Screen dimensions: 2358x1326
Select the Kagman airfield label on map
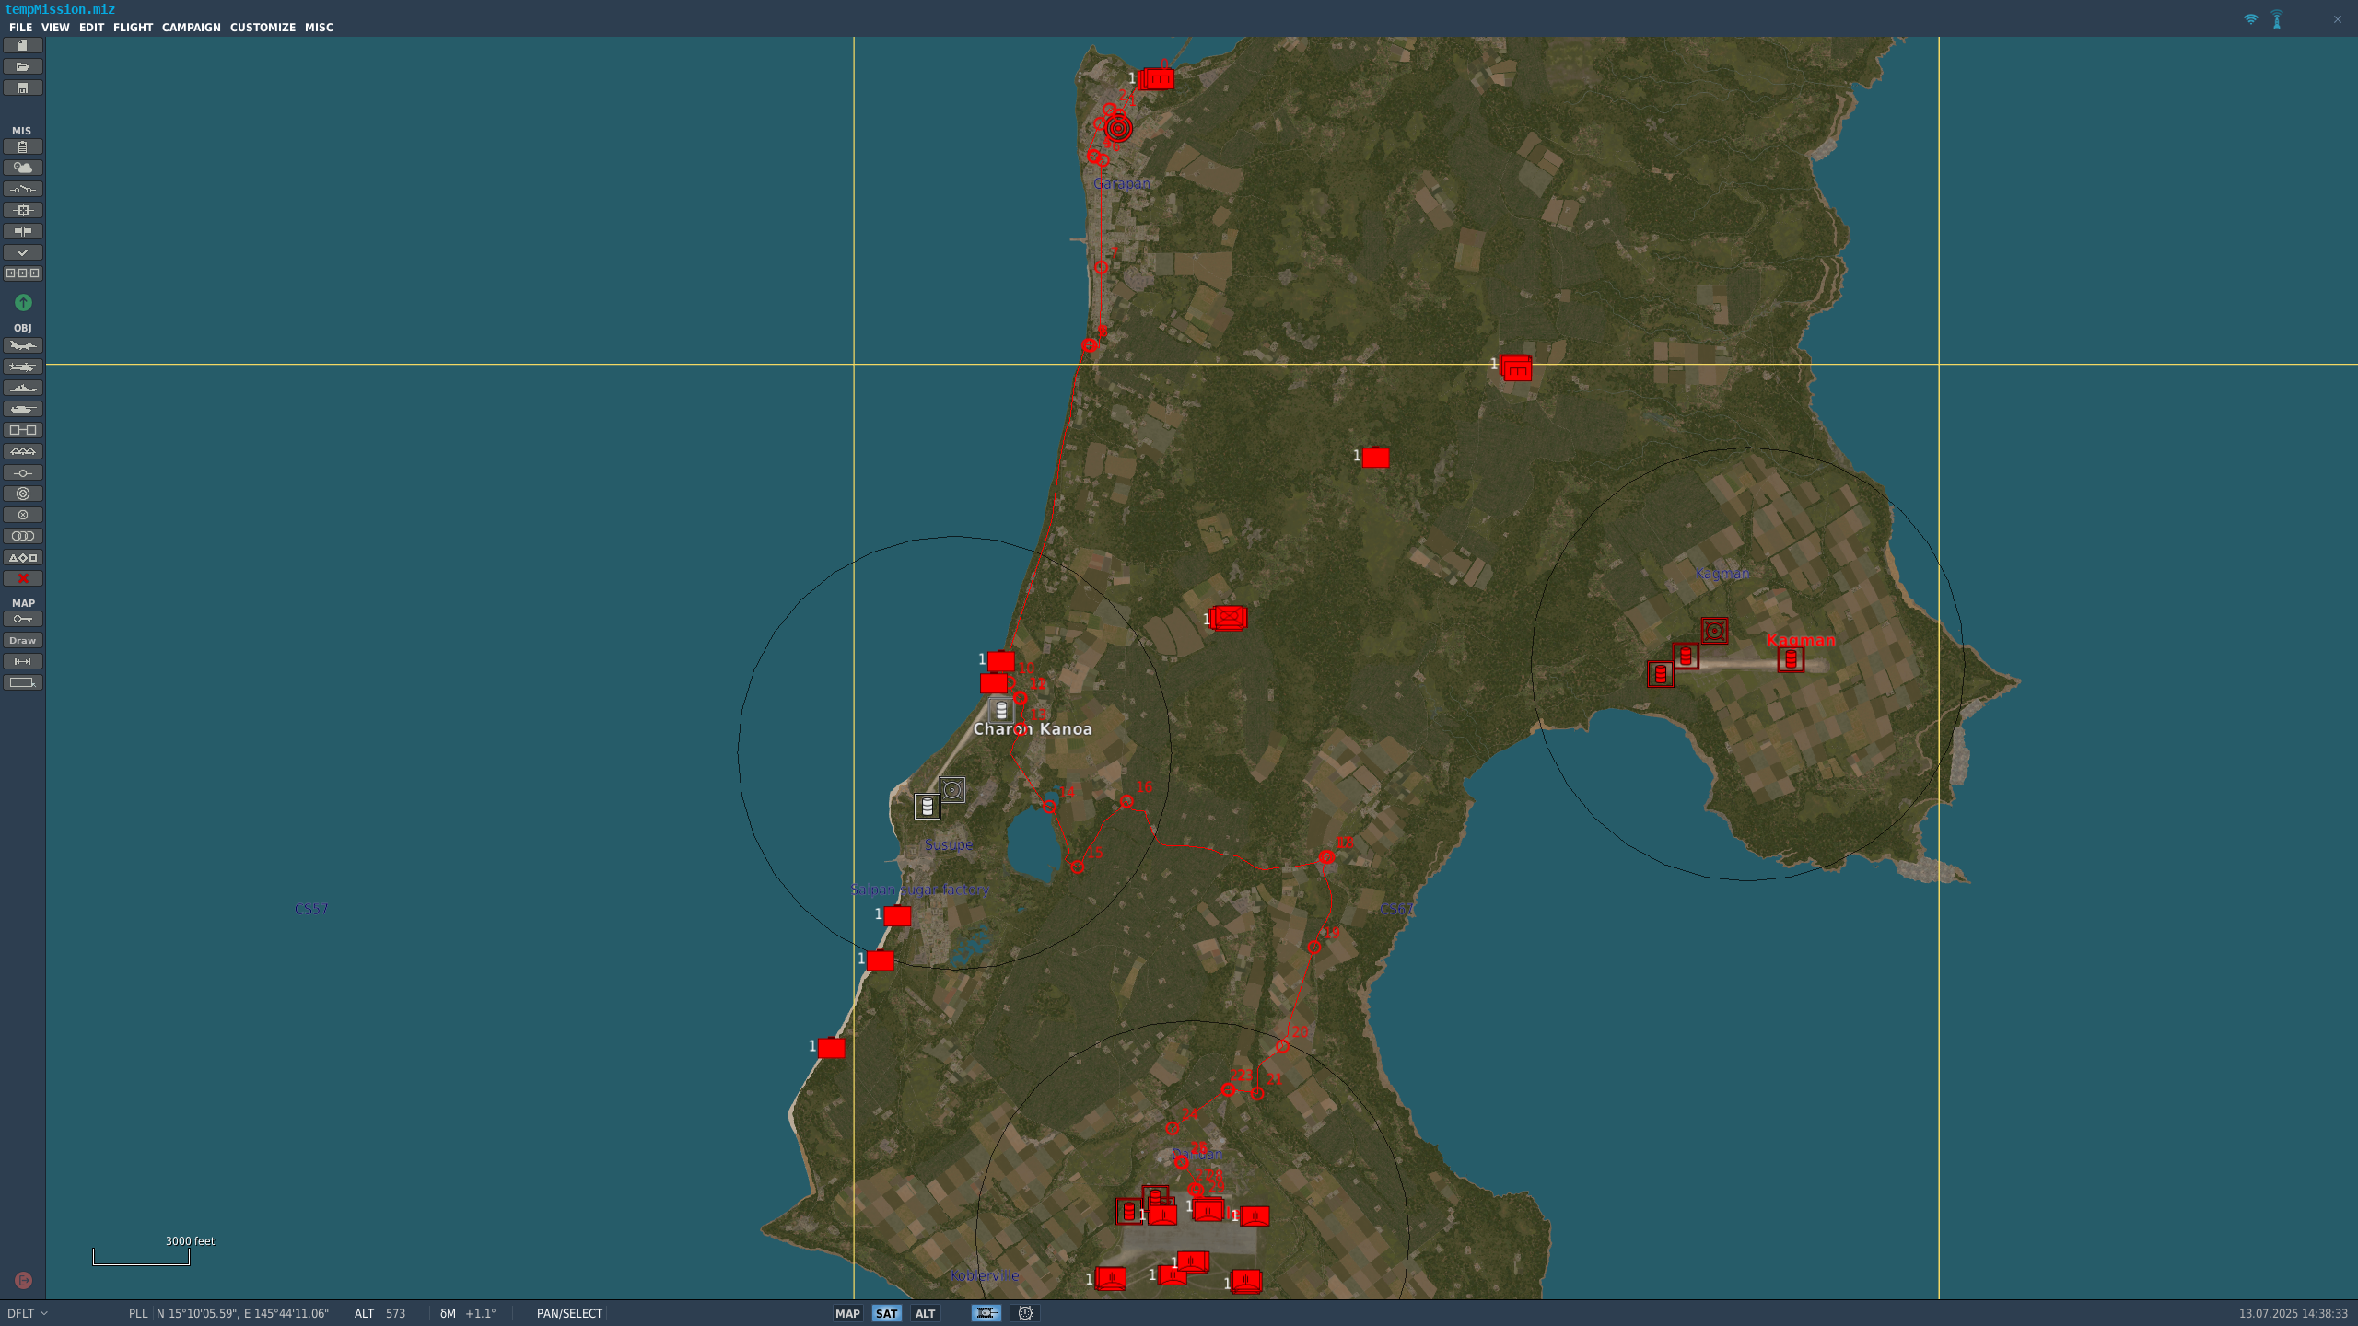1800,640
